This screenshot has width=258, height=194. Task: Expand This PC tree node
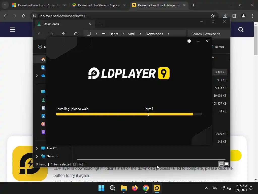click(x=37, y=148)
